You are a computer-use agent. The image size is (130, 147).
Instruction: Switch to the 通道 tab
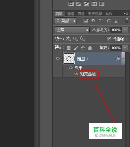70,14
